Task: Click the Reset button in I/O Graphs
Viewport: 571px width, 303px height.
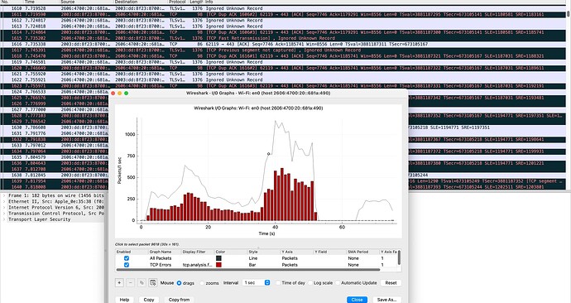Action: [391, 282]
